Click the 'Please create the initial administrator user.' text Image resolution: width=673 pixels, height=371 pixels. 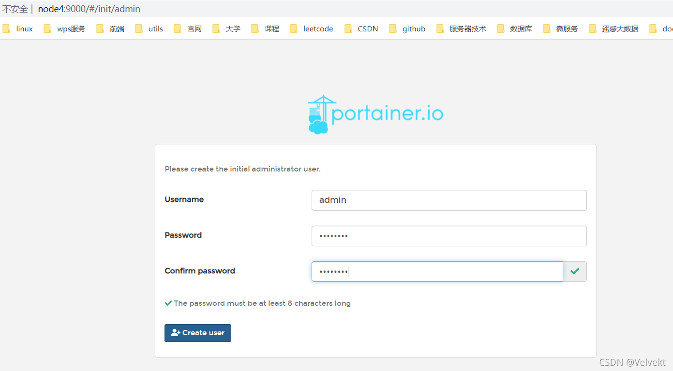(x=242, y=169)
